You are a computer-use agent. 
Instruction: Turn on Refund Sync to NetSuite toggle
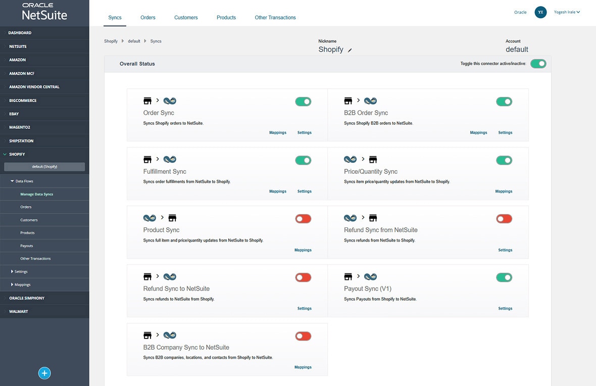coord(303,277)
